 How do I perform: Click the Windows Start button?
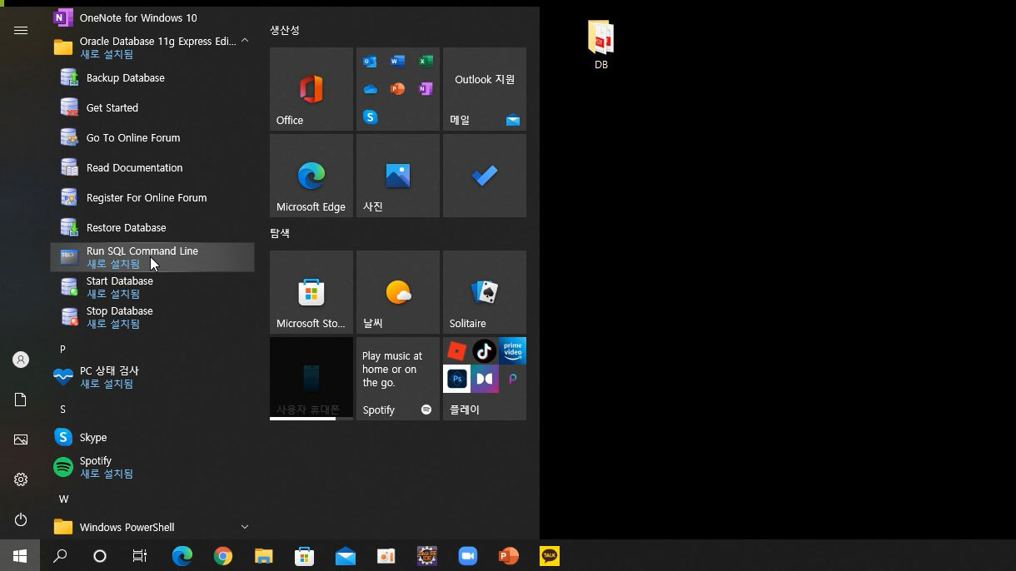(20, 555)
